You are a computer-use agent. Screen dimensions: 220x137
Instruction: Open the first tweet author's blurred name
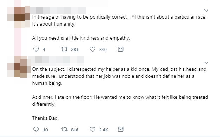click(x=58, y=10)
